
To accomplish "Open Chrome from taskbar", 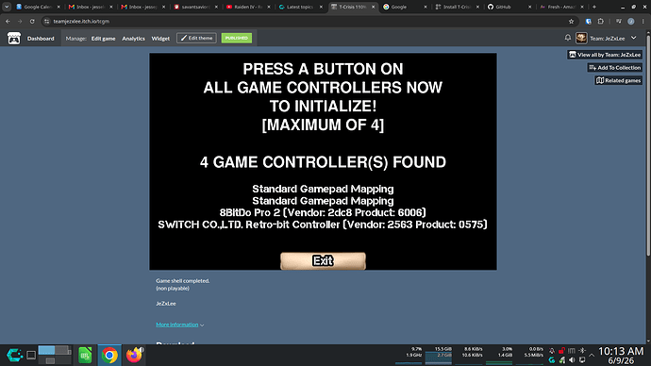I will click(109, 356).
